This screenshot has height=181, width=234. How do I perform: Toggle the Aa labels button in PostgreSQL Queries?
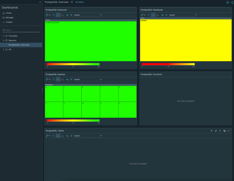[x=58, y=79]
